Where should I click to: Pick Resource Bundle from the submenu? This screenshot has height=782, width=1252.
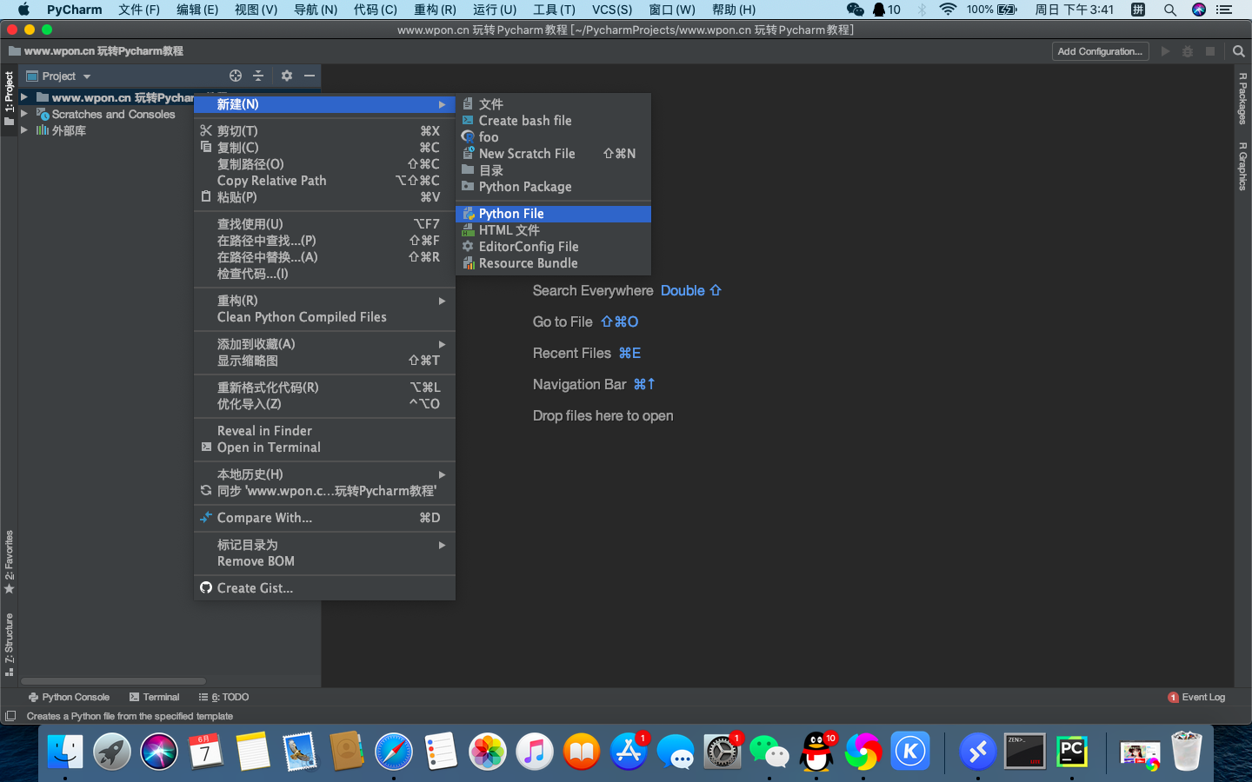[x=553, y=263]
